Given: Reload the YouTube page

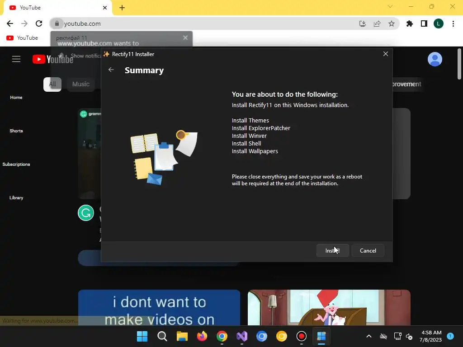Looking at the screenshot, I should [39, 23].
